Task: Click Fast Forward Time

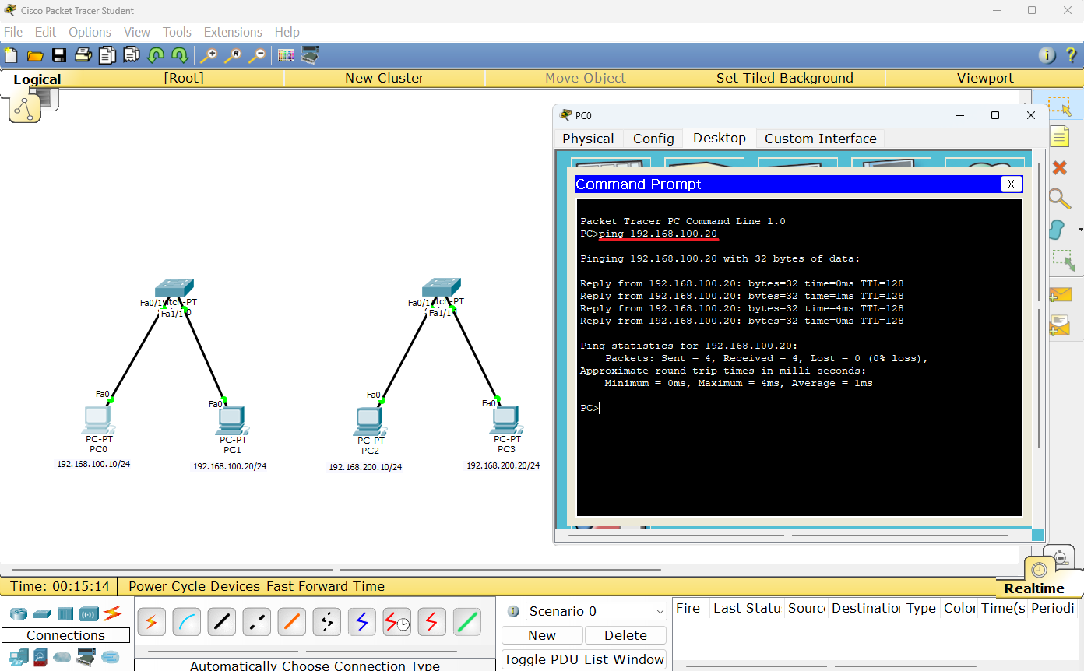Action: (x=326, y=586)
